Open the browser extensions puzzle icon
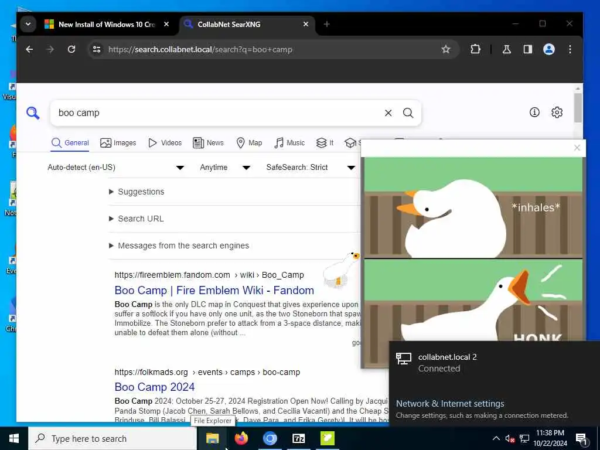Viewport: 600px width, 450px height. (475, 49)
